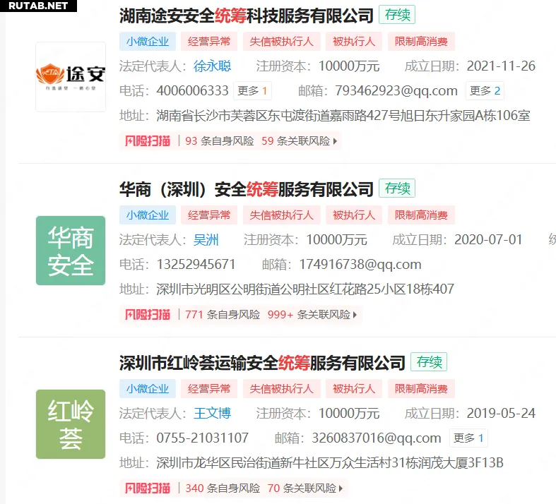Viewport: 556px width, 504px height.
Task: Open the 红岭荟 green logo tile
Action: coord(71,424)
